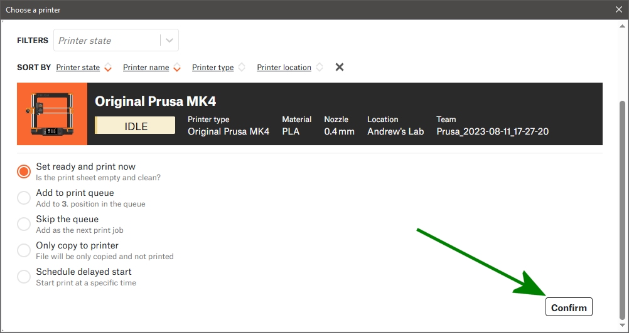Toggle sort direction icon next to Printer type
Image resolution: width=629 pixels, height=333 pixels.
pyautogui.click(x=242, y=67)
